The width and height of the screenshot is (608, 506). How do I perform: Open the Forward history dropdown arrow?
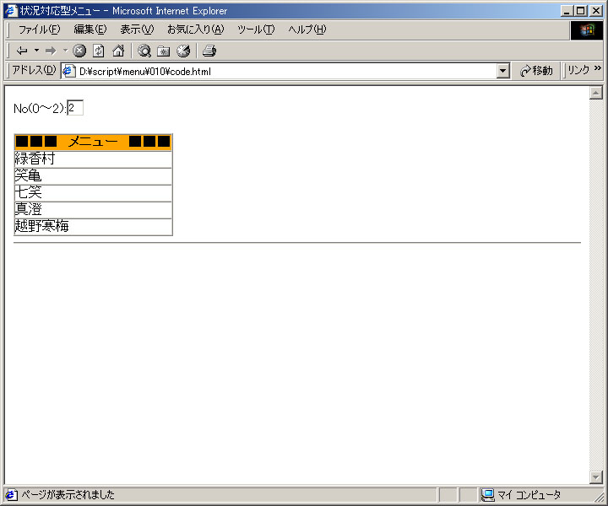[x=65, y=51]
